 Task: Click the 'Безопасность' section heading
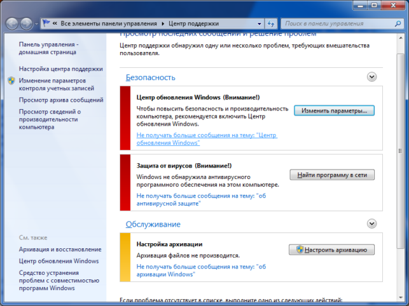point(151,77)
